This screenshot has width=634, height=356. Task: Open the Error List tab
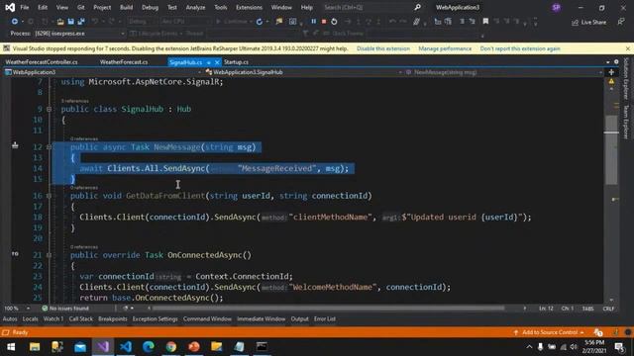(x=325, y=318)
